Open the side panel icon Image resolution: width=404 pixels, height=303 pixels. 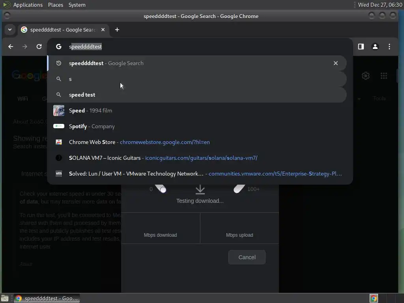tap(361, 47)
